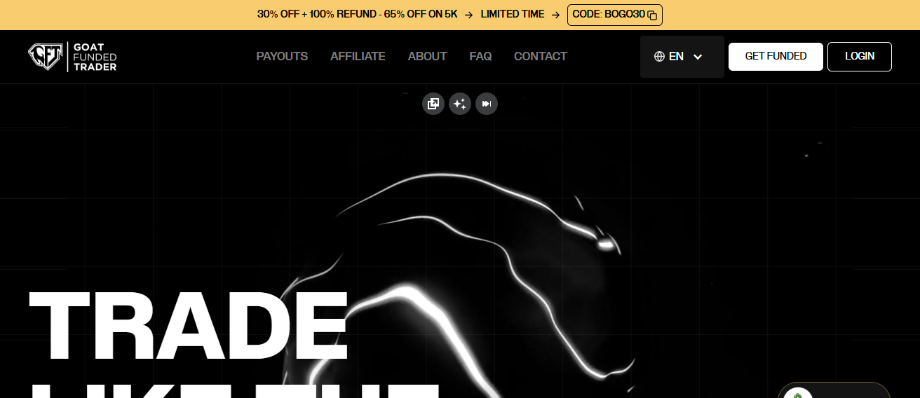Expand the EN language chevron
The height and width of the screenshot is (398, 920).
(x=698, y=57)
